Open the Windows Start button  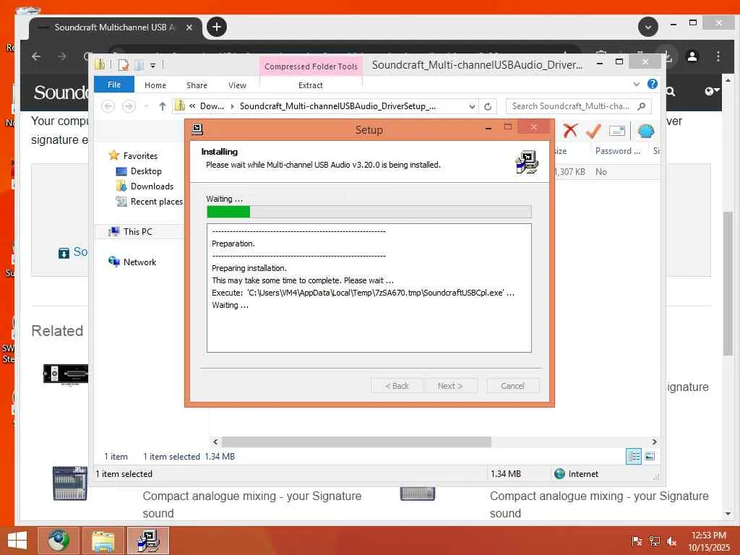[x=17, y=541]
